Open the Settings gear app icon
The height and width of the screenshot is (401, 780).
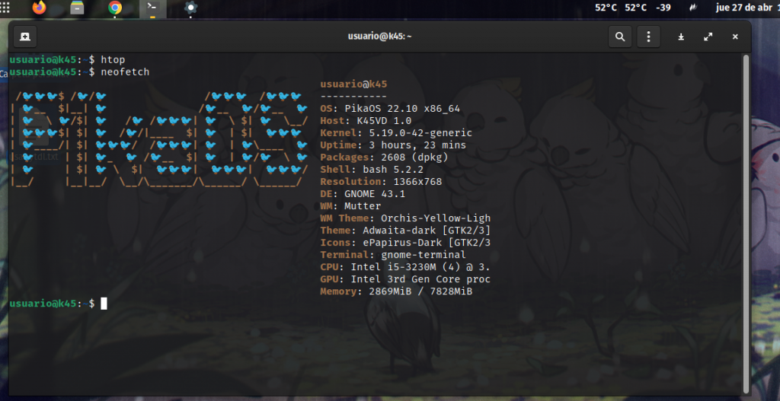tap(190, 8)
